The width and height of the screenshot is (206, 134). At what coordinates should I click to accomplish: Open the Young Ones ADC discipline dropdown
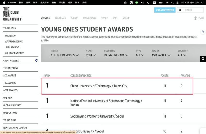(116, 55)
